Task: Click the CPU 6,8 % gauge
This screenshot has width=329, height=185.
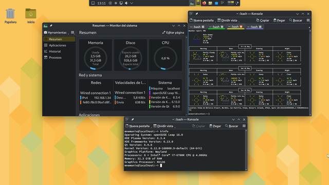Action: coord(166,58)
